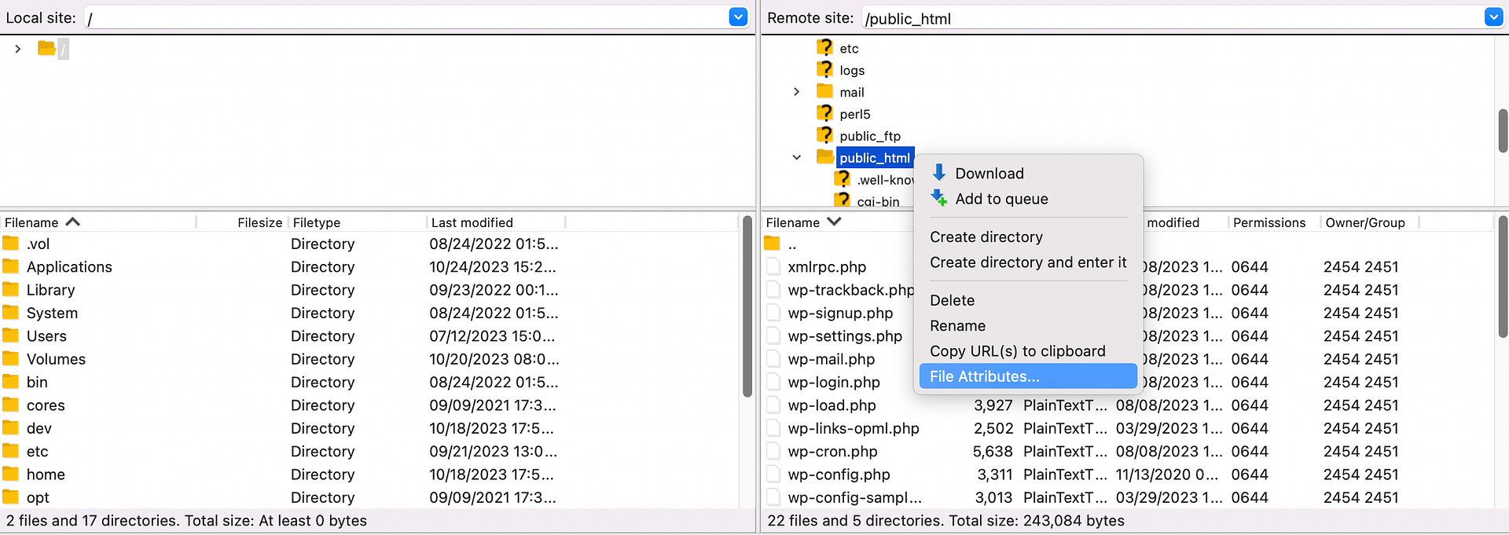
Task: Click the unknown-folder question icon beside etc
Action: [824, 48]
